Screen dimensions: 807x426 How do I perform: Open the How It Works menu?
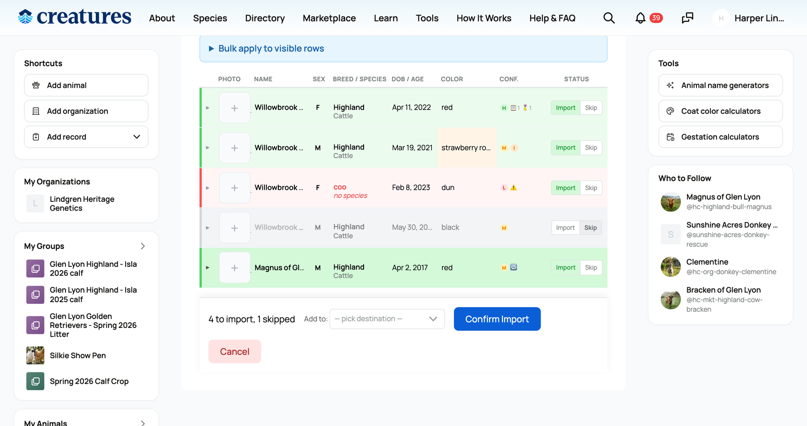coord(484,18)
